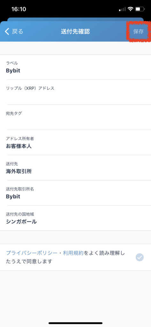Tap the 送付先確認 page title

click(75, 32)
